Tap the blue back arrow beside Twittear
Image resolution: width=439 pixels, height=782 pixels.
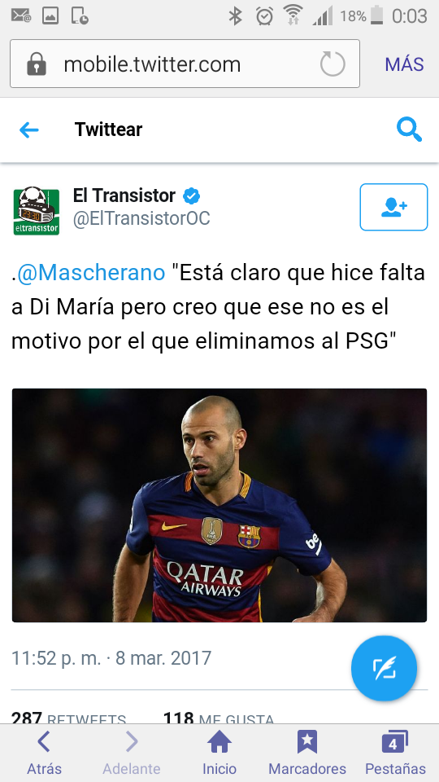tap(29, 130)
